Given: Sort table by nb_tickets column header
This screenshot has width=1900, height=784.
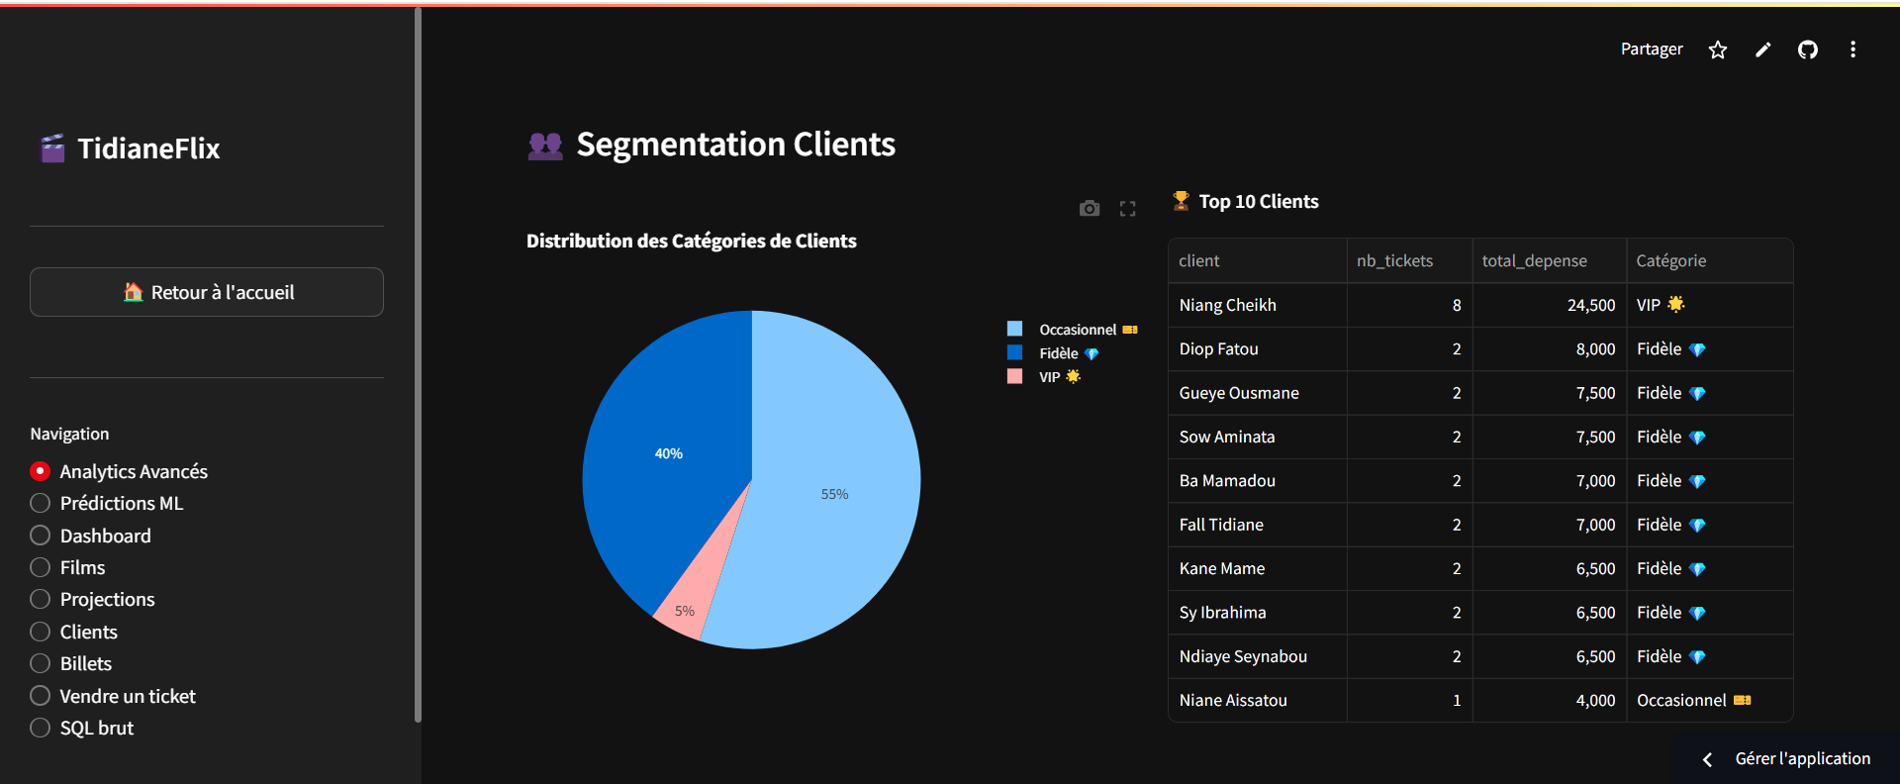Looking at the screenshot, I should tap(1394, 261).
